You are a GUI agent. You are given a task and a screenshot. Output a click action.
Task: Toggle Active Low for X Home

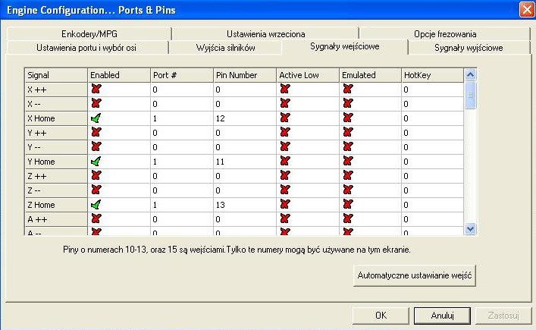click(285, 118)
